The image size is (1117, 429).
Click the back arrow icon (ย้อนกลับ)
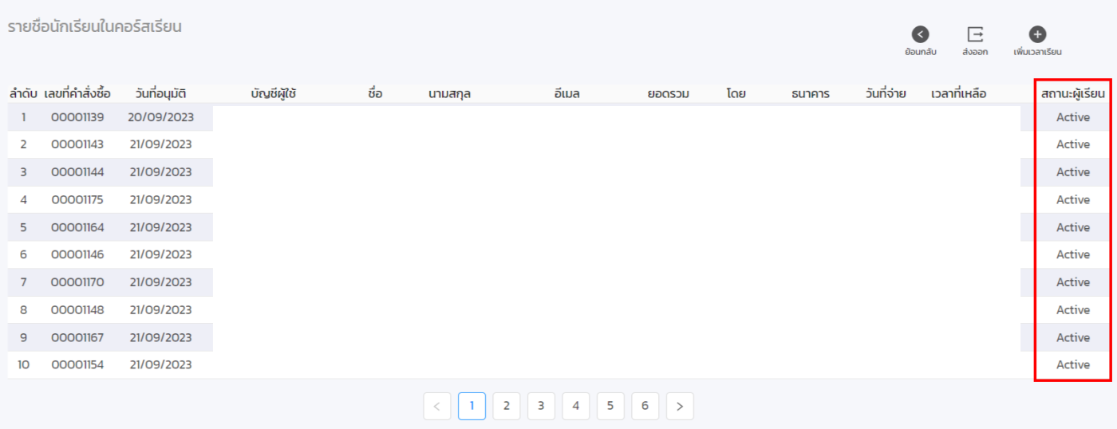click(921, 34)
